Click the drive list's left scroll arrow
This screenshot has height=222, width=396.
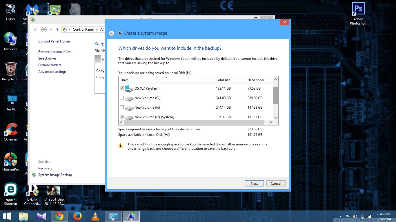tap(121, 123)
